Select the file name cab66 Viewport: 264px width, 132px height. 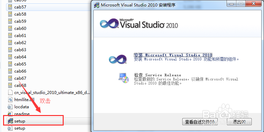(20, 71)
